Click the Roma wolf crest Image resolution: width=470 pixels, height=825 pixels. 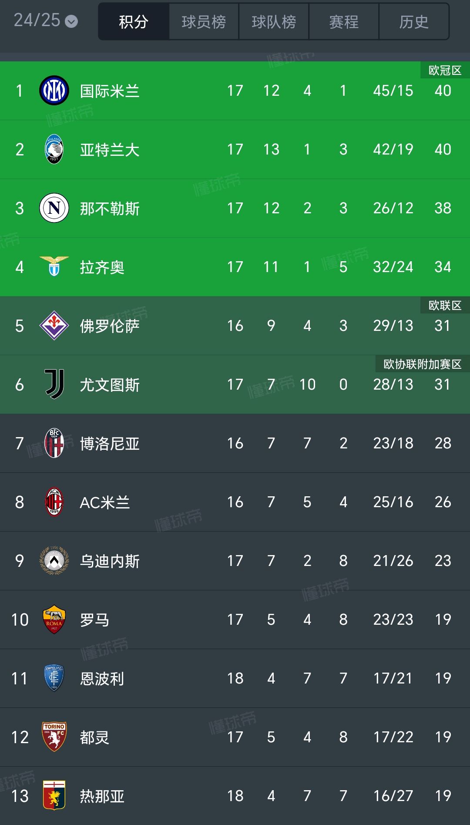pos(54,620)
